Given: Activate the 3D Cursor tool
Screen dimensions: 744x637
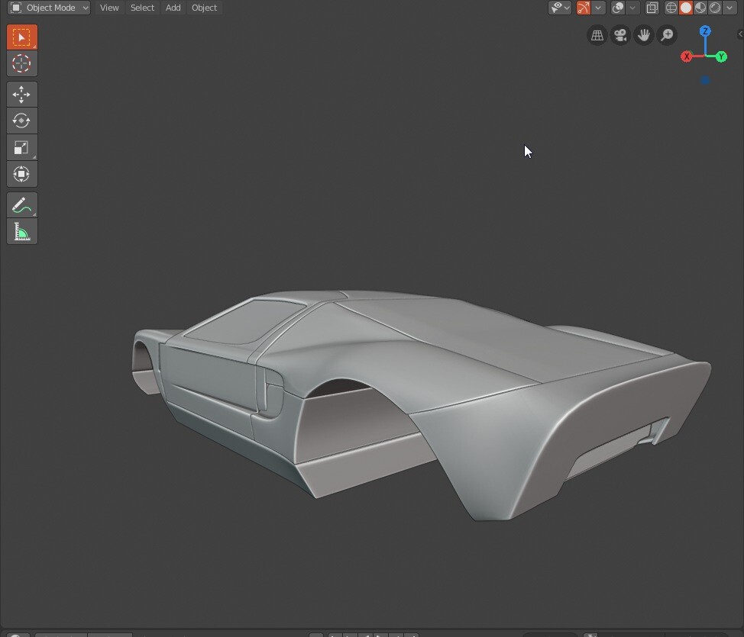Looking at the screenshot, I should tap(21, 64).
